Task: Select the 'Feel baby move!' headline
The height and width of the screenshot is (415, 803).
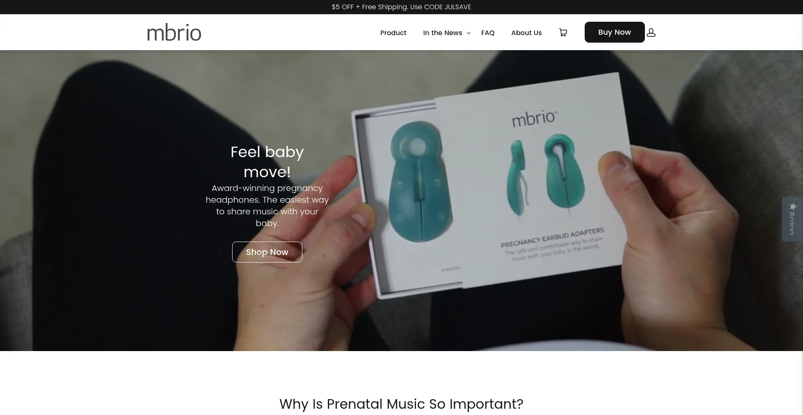Action: [x=267, y=162]
